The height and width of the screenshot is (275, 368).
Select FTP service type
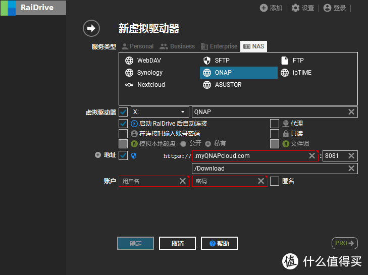pos(292,61)
